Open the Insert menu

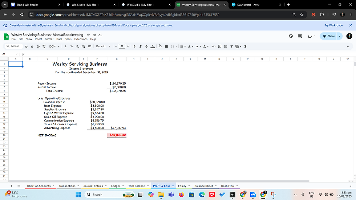pyautogui.click(x=39, y=39)
